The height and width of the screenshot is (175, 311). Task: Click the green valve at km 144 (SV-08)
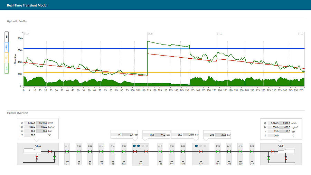pyautogui.click(x=171, y=152)
